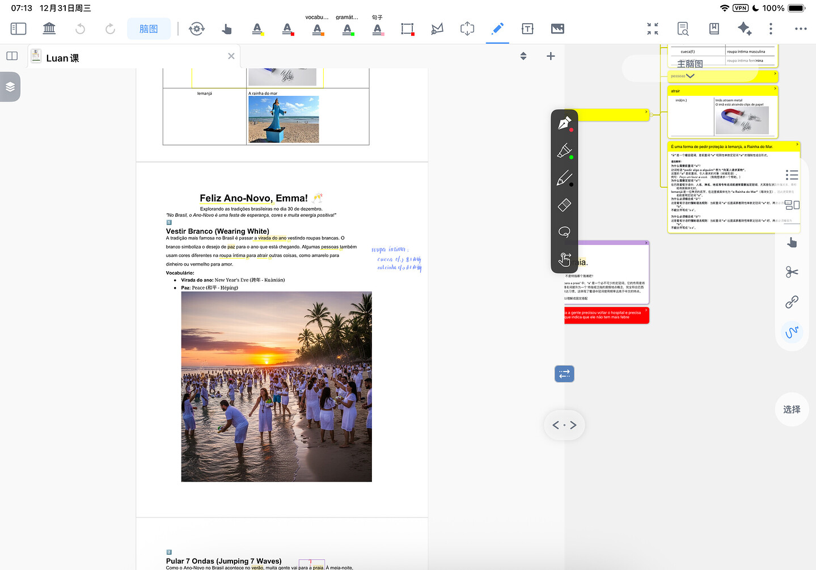Click the scissors cut icon
The image size is (816, 570).
[792, 272]
